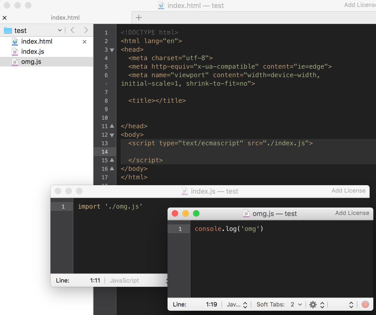Click the import './omg.js' code line
The width and height of the screenshot is (376, 315).
[x=110, y=207]
